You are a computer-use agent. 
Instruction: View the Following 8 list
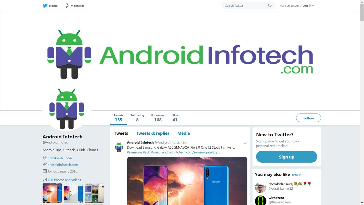[x=137, y=118]
